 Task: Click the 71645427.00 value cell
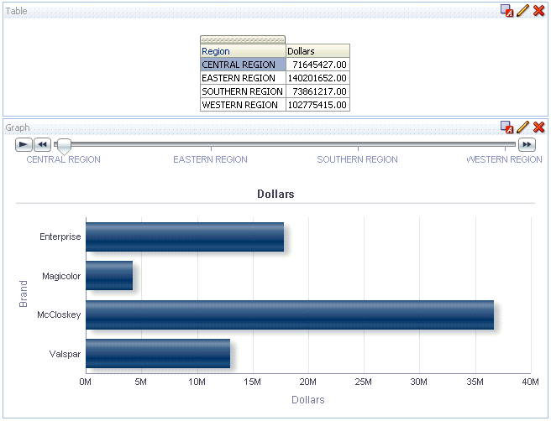click(317, 65)
